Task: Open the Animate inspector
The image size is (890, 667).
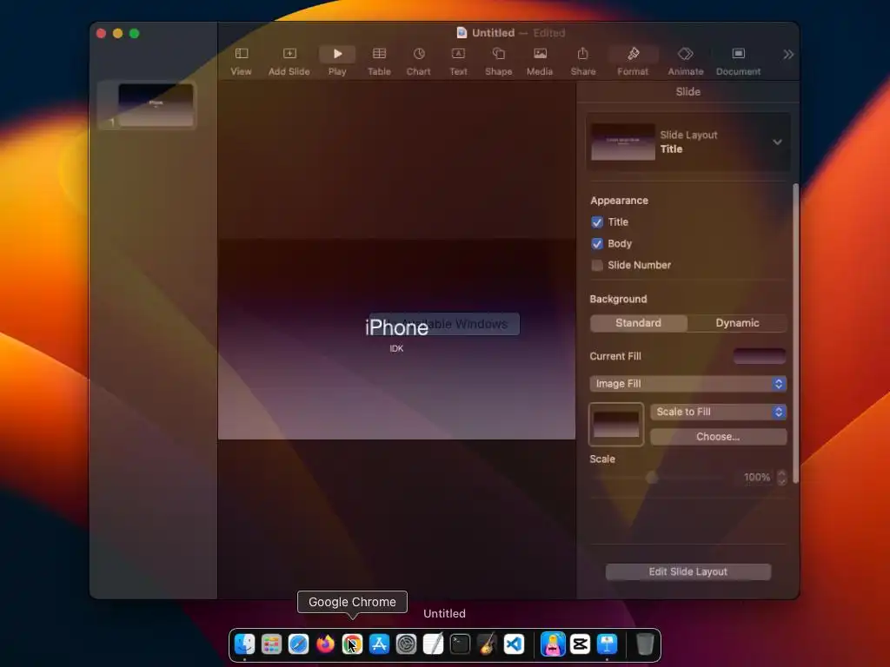Action: point(686,62)
